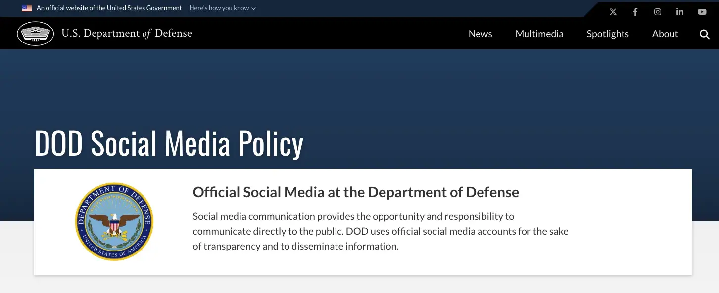Viewport: 719px width, 293px height.
Task: Open the About menu
Action: pyautogui.click(x=665, y=34)
